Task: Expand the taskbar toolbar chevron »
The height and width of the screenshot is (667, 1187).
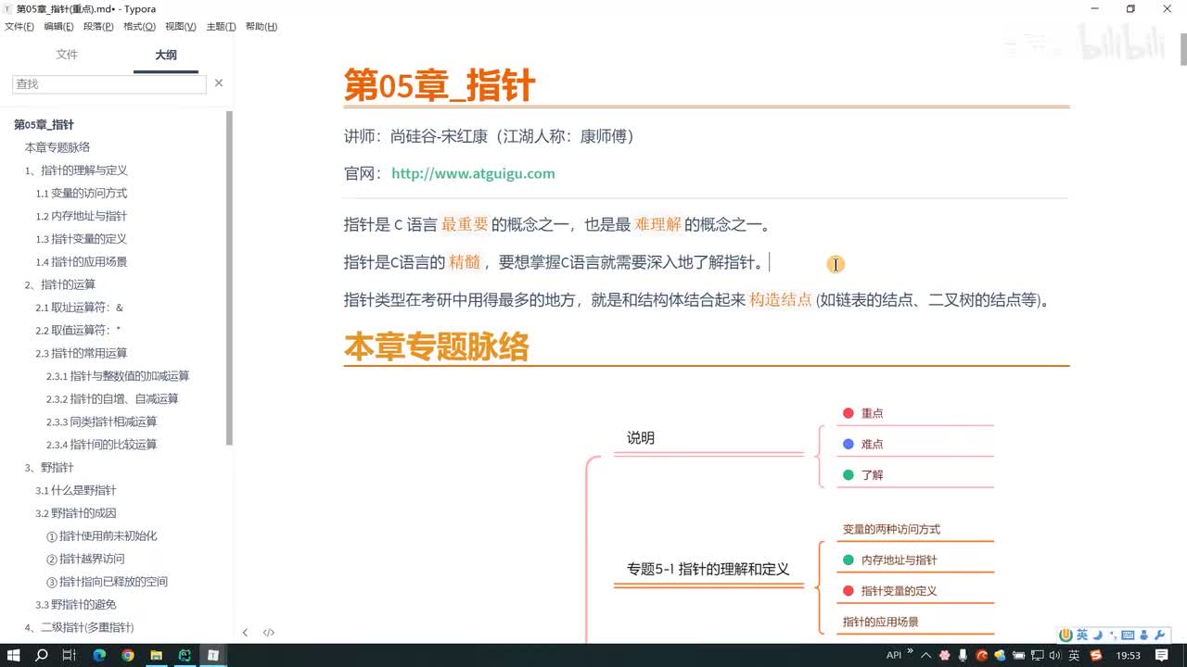Action: (910, 651)
